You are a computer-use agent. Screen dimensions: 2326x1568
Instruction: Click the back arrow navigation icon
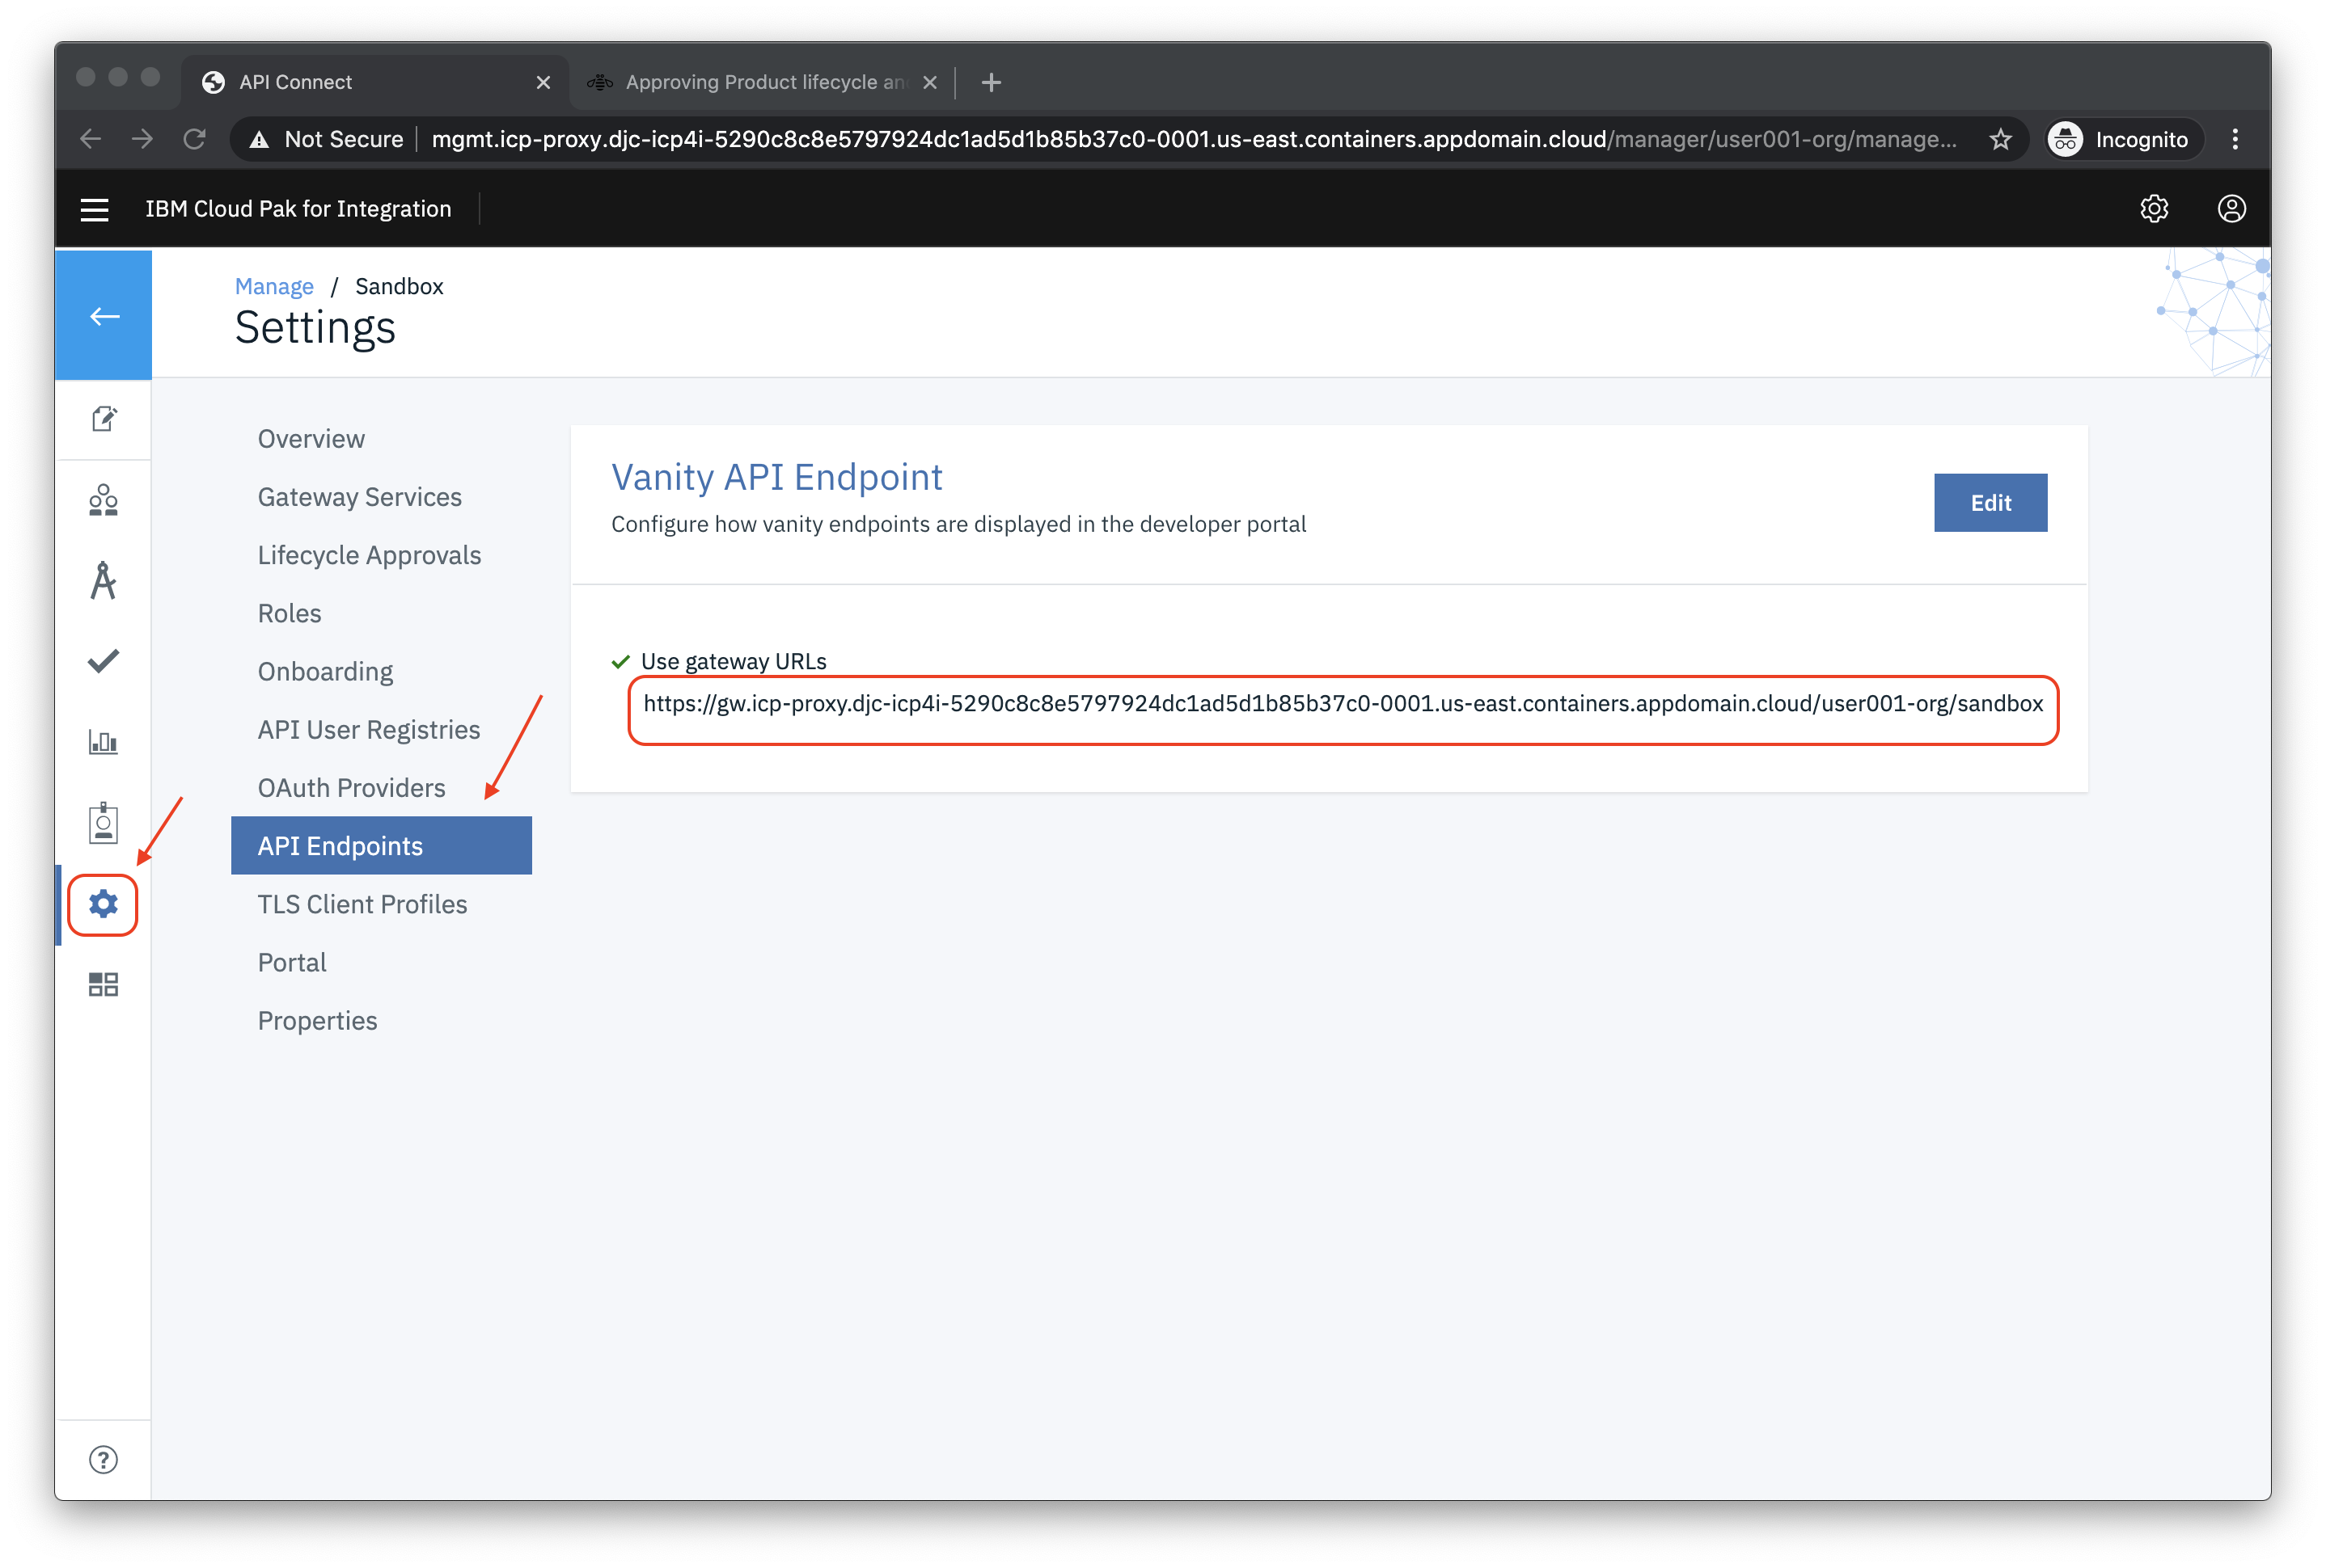click(104, 317)
